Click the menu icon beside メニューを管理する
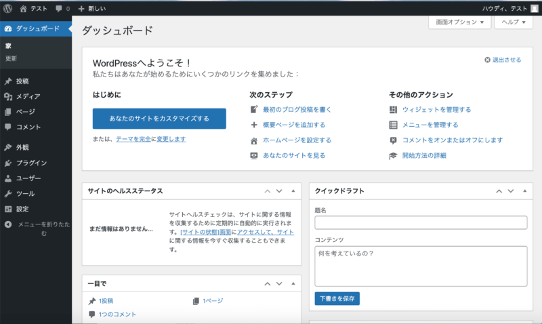This screenshot has width=542, height=324. pyautogui.click(x=394, y=125)
